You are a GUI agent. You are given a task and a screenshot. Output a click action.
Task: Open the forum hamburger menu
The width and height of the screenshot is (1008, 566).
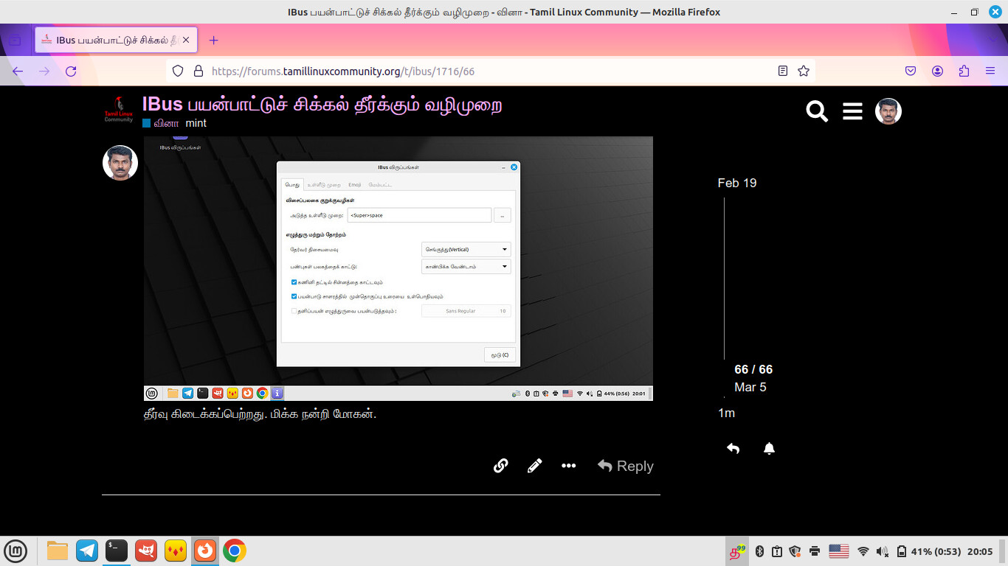pos(852,111)
